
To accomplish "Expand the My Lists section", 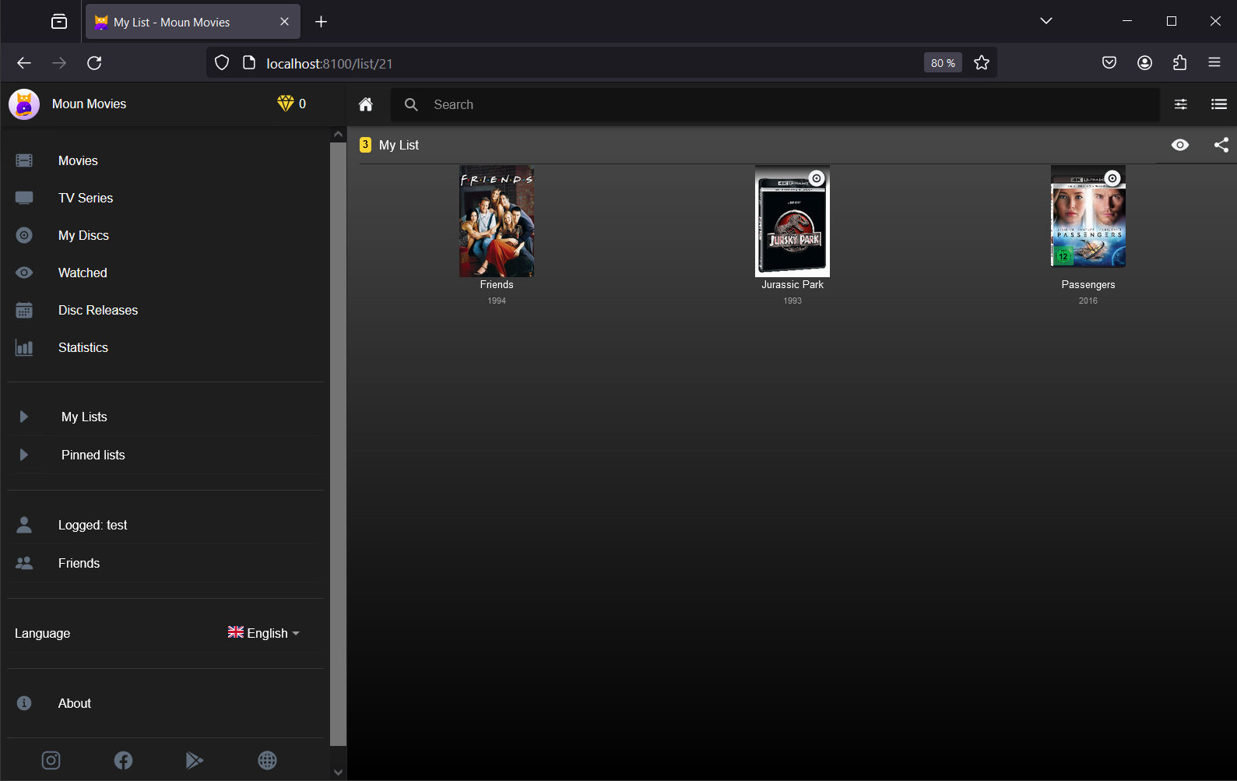I will 24,417.
